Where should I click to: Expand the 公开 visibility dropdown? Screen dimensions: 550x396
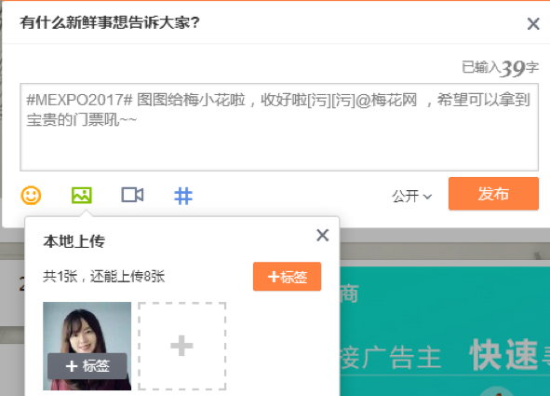tap(411, 197)
